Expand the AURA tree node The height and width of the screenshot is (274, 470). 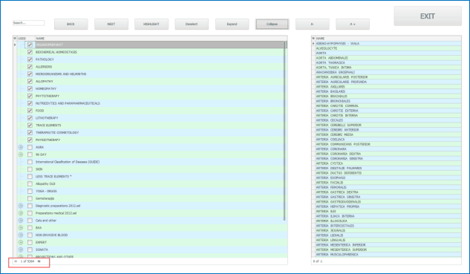click(x=21, y=147)
